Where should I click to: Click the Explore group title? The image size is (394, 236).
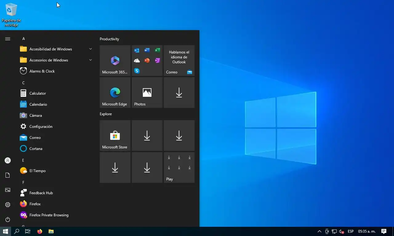point(106,114)
